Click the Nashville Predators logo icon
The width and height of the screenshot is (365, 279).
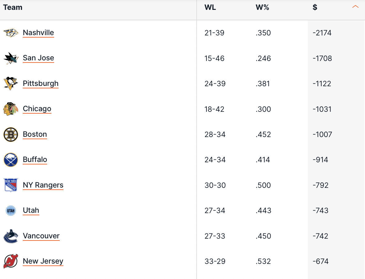[11, 33]
